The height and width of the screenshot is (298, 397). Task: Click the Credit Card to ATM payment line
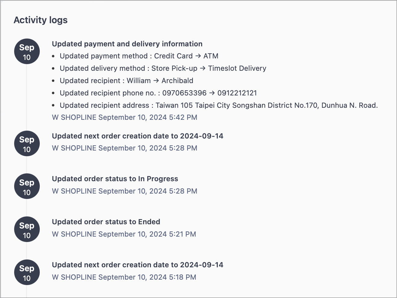coord(139,56)
